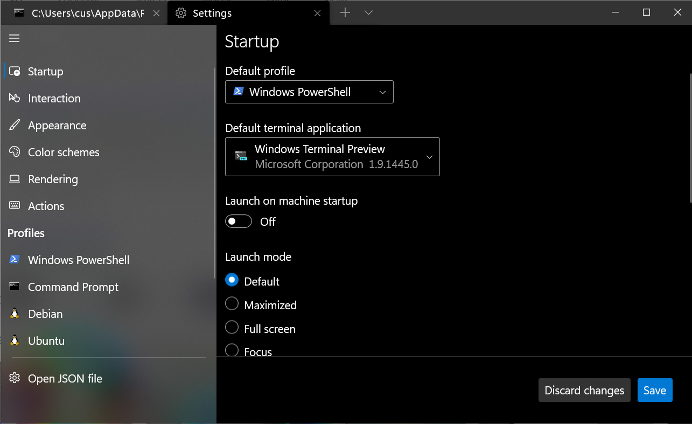Screen dimensions: 692x424
Task: Toggle Launch on machine startup off switch
Action: tap(238, 221)
